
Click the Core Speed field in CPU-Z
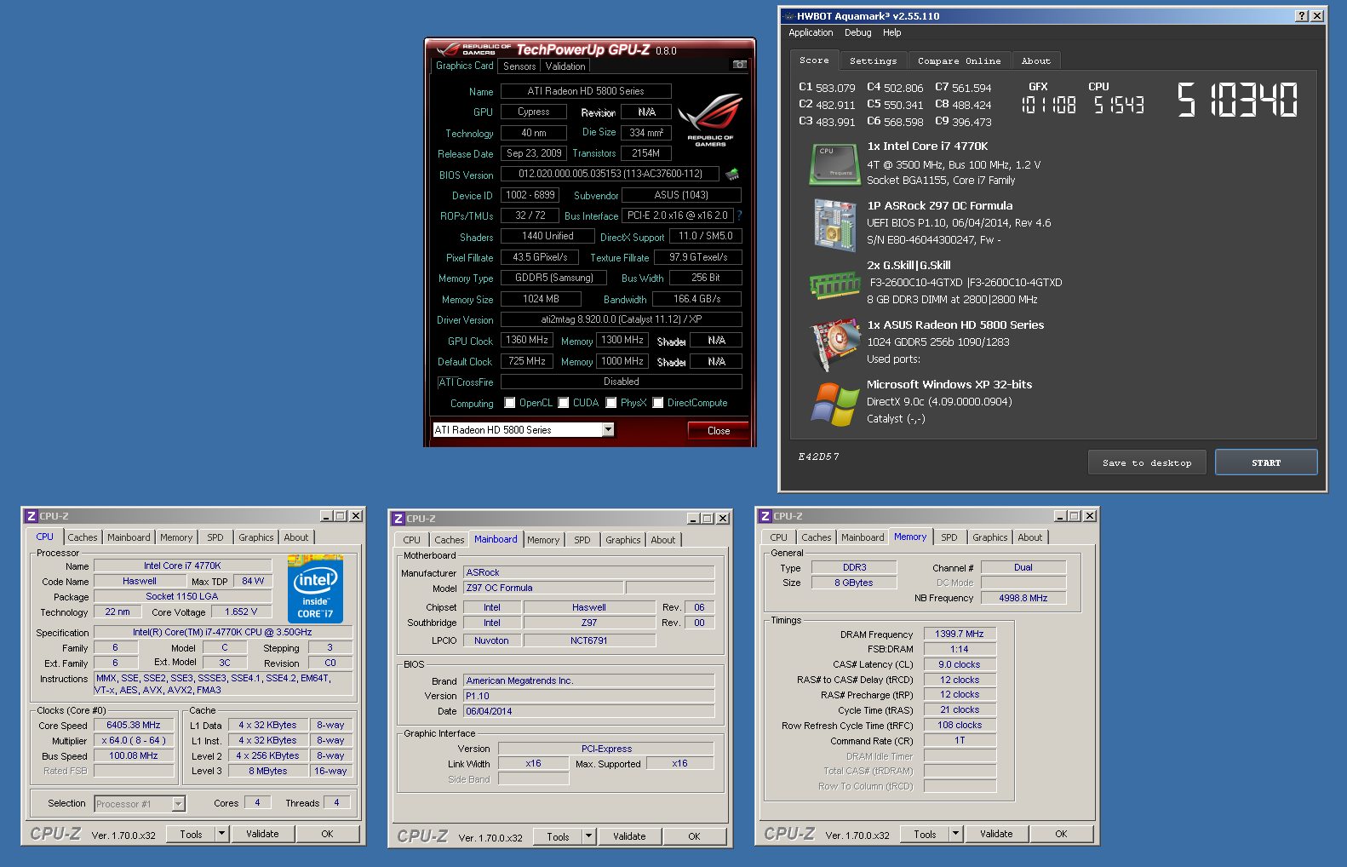(134, 726)
